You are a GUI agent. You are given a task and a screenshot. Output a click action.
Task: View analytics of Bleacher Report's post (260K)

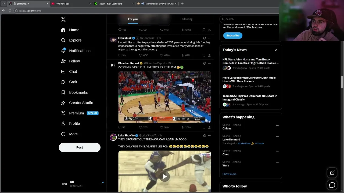click(186, 127)
